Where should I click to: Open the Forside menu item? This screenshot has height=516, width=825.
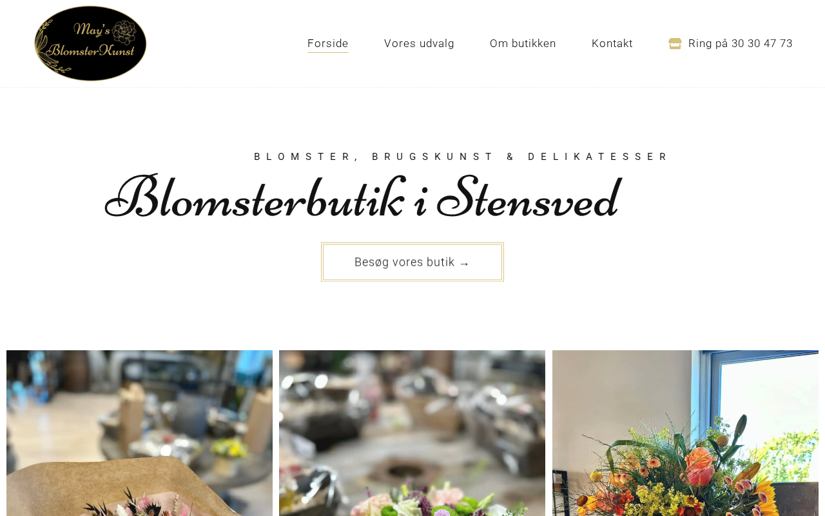point(328,43)
